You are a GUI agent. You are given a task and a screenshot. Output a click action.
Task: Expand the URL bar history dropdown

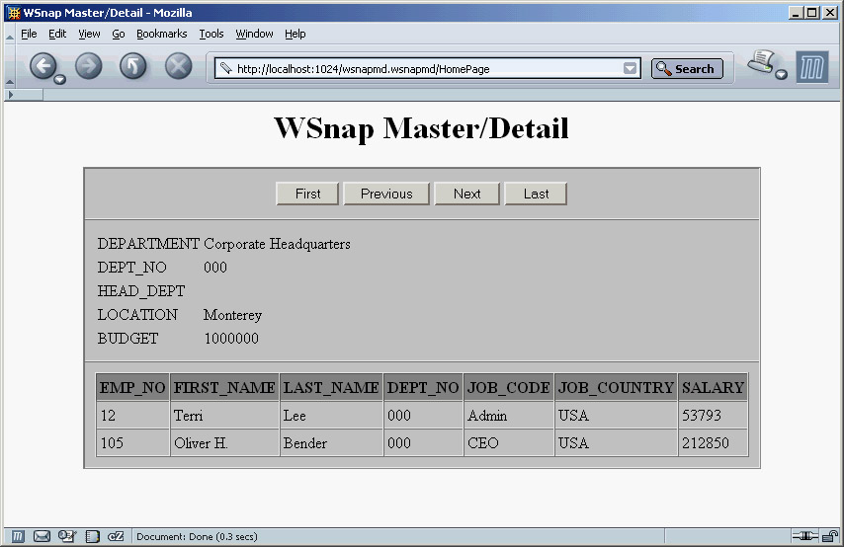[x=631, y=69]
